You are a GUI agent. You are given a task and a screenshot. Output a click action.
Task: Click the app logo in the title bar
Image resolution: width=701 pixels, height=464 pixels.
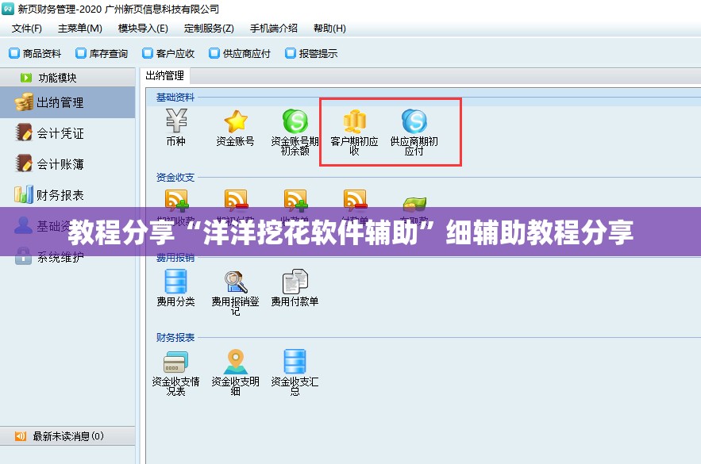8,9
